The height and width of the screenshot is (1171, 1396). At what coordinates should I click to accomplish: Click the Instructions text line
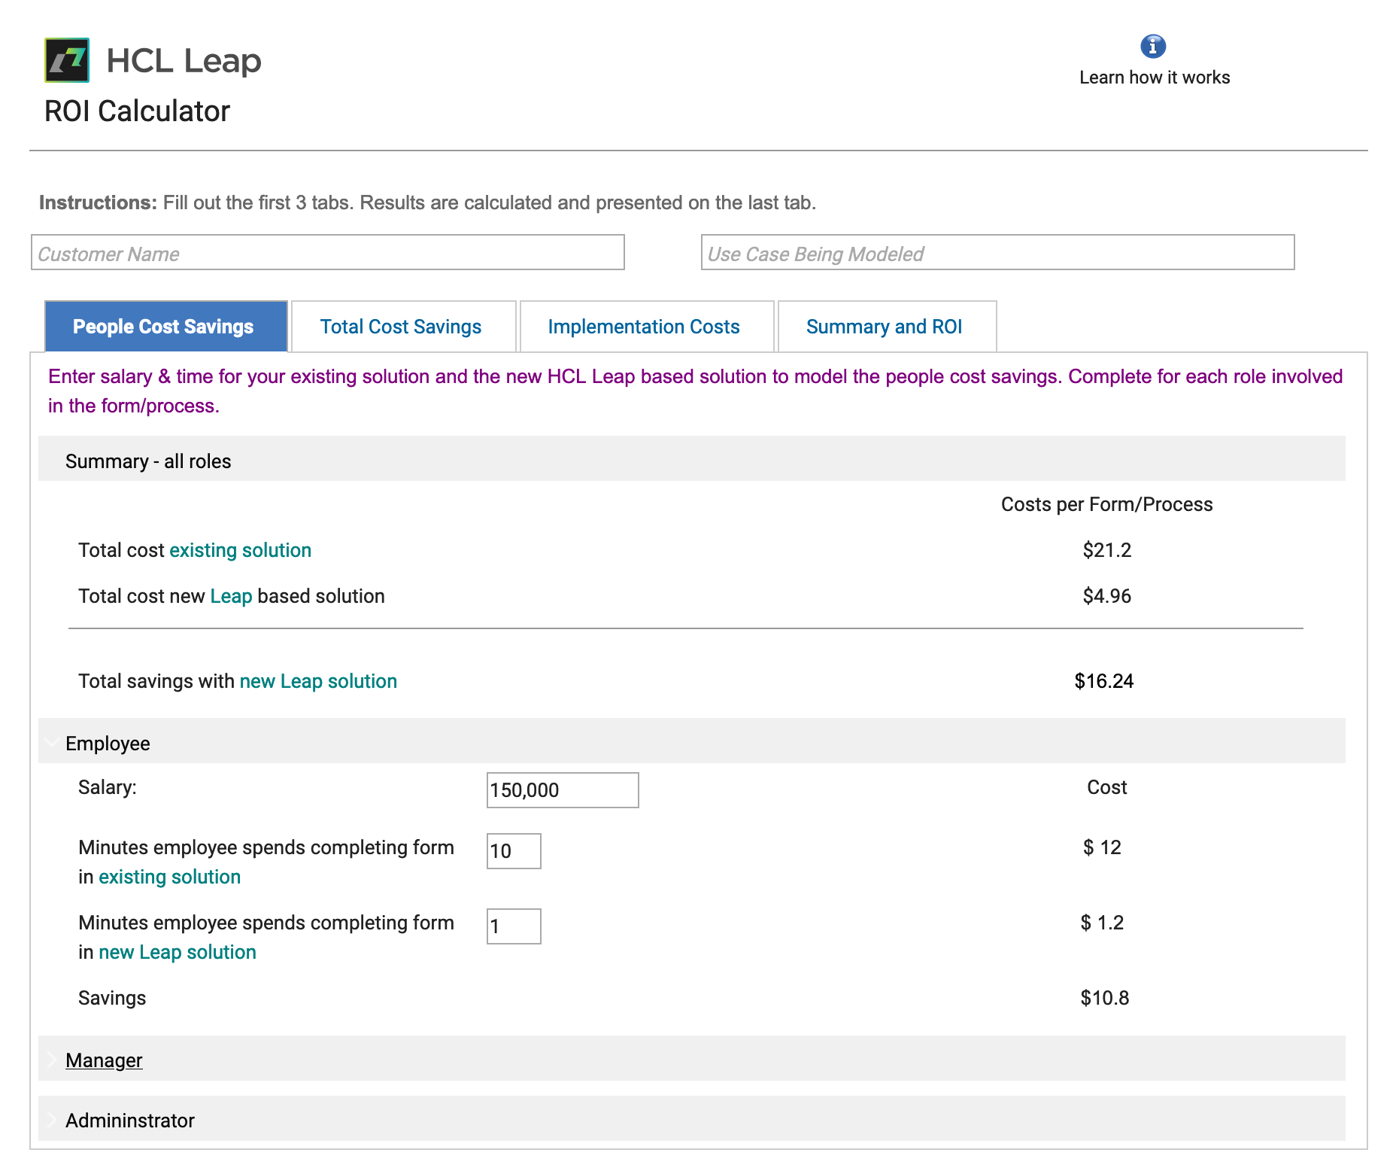coord(427,202)
